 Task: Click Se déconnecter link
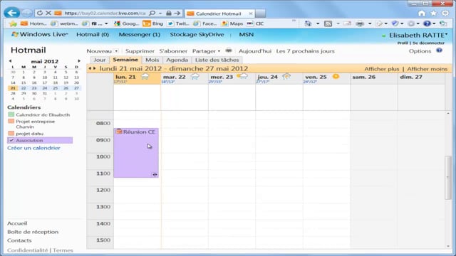click(428, 43)
